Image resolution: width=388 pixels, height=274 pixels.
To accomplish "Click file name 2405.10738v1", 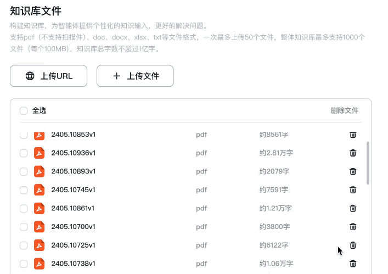I will click(x=74, y=264).
